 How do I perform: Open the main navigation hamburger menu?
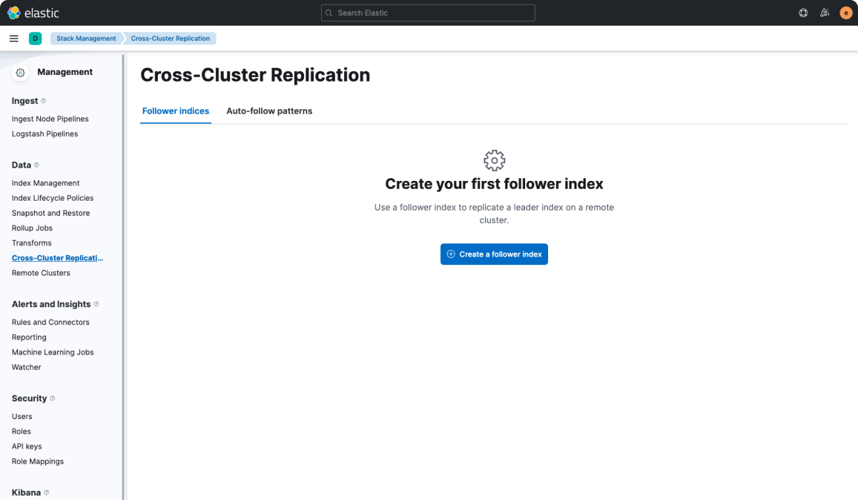tap(13, 38)
